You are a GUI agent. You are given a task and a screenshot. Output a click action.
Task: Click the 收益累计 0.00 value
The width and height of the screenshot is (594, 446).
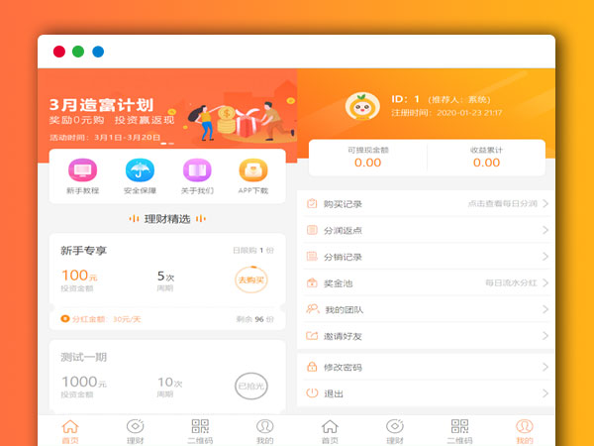coord(486,163)
